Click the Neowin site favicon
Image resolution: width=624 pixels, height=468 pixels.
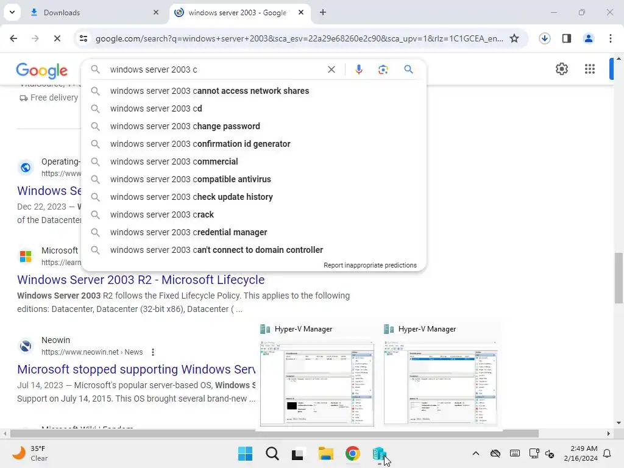(x=26, y=346)
